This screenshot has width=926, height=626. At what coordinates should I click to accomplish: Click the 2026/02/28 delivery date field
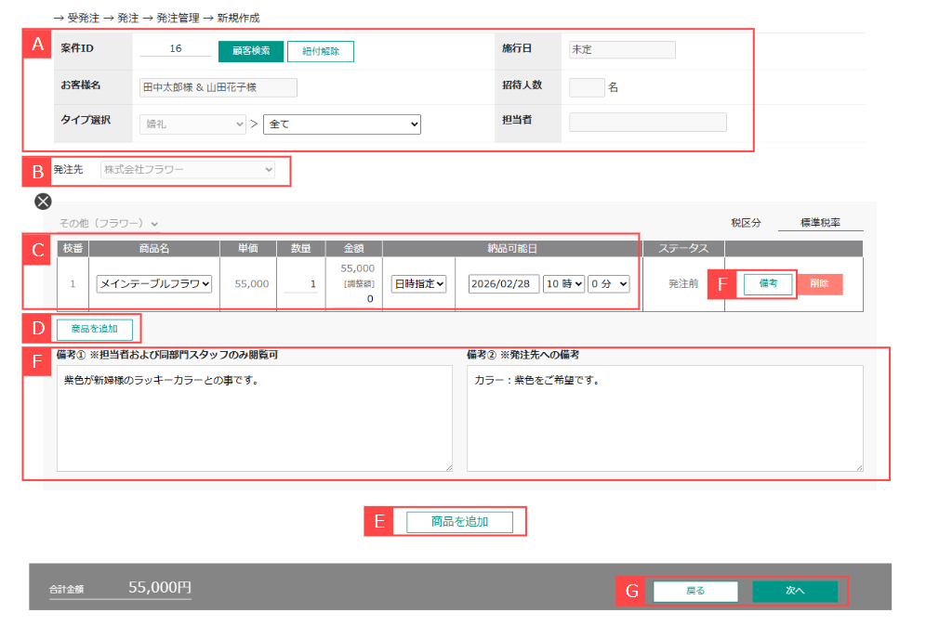click(504, 283)
